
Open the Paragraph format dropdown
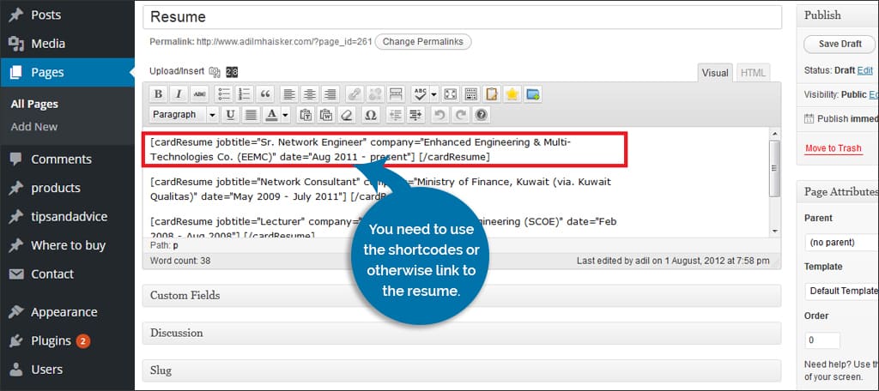click(184, 115)
